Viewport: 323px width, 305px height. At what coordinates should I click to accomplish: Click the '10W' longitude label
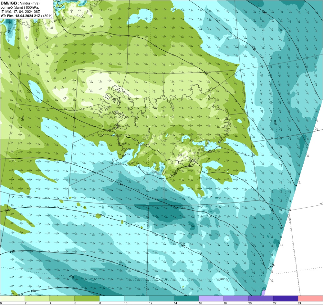[x=275, y=123]
